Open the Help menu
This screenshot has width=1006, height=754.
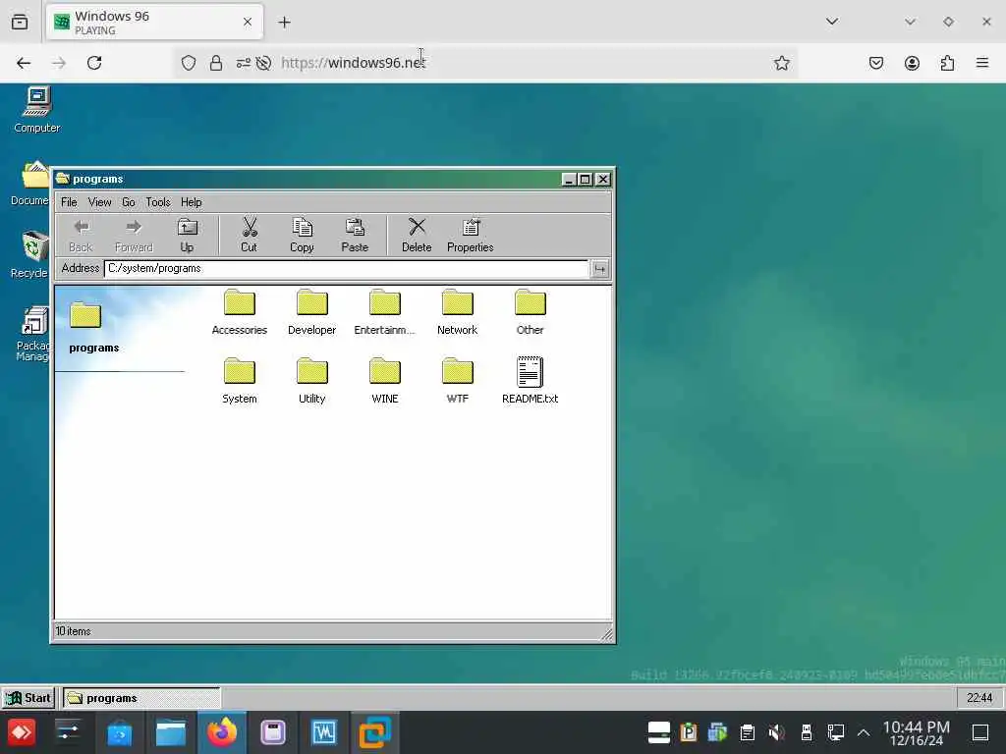[191, 202]
